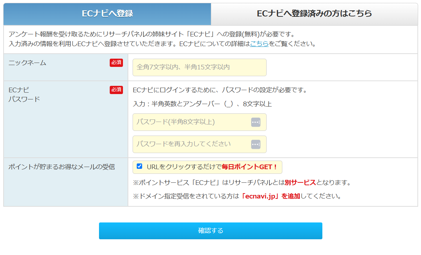Click the ECナビにログインするために instruction text
Viewport: 421px width, 255px height.
(x=220, y=90)
